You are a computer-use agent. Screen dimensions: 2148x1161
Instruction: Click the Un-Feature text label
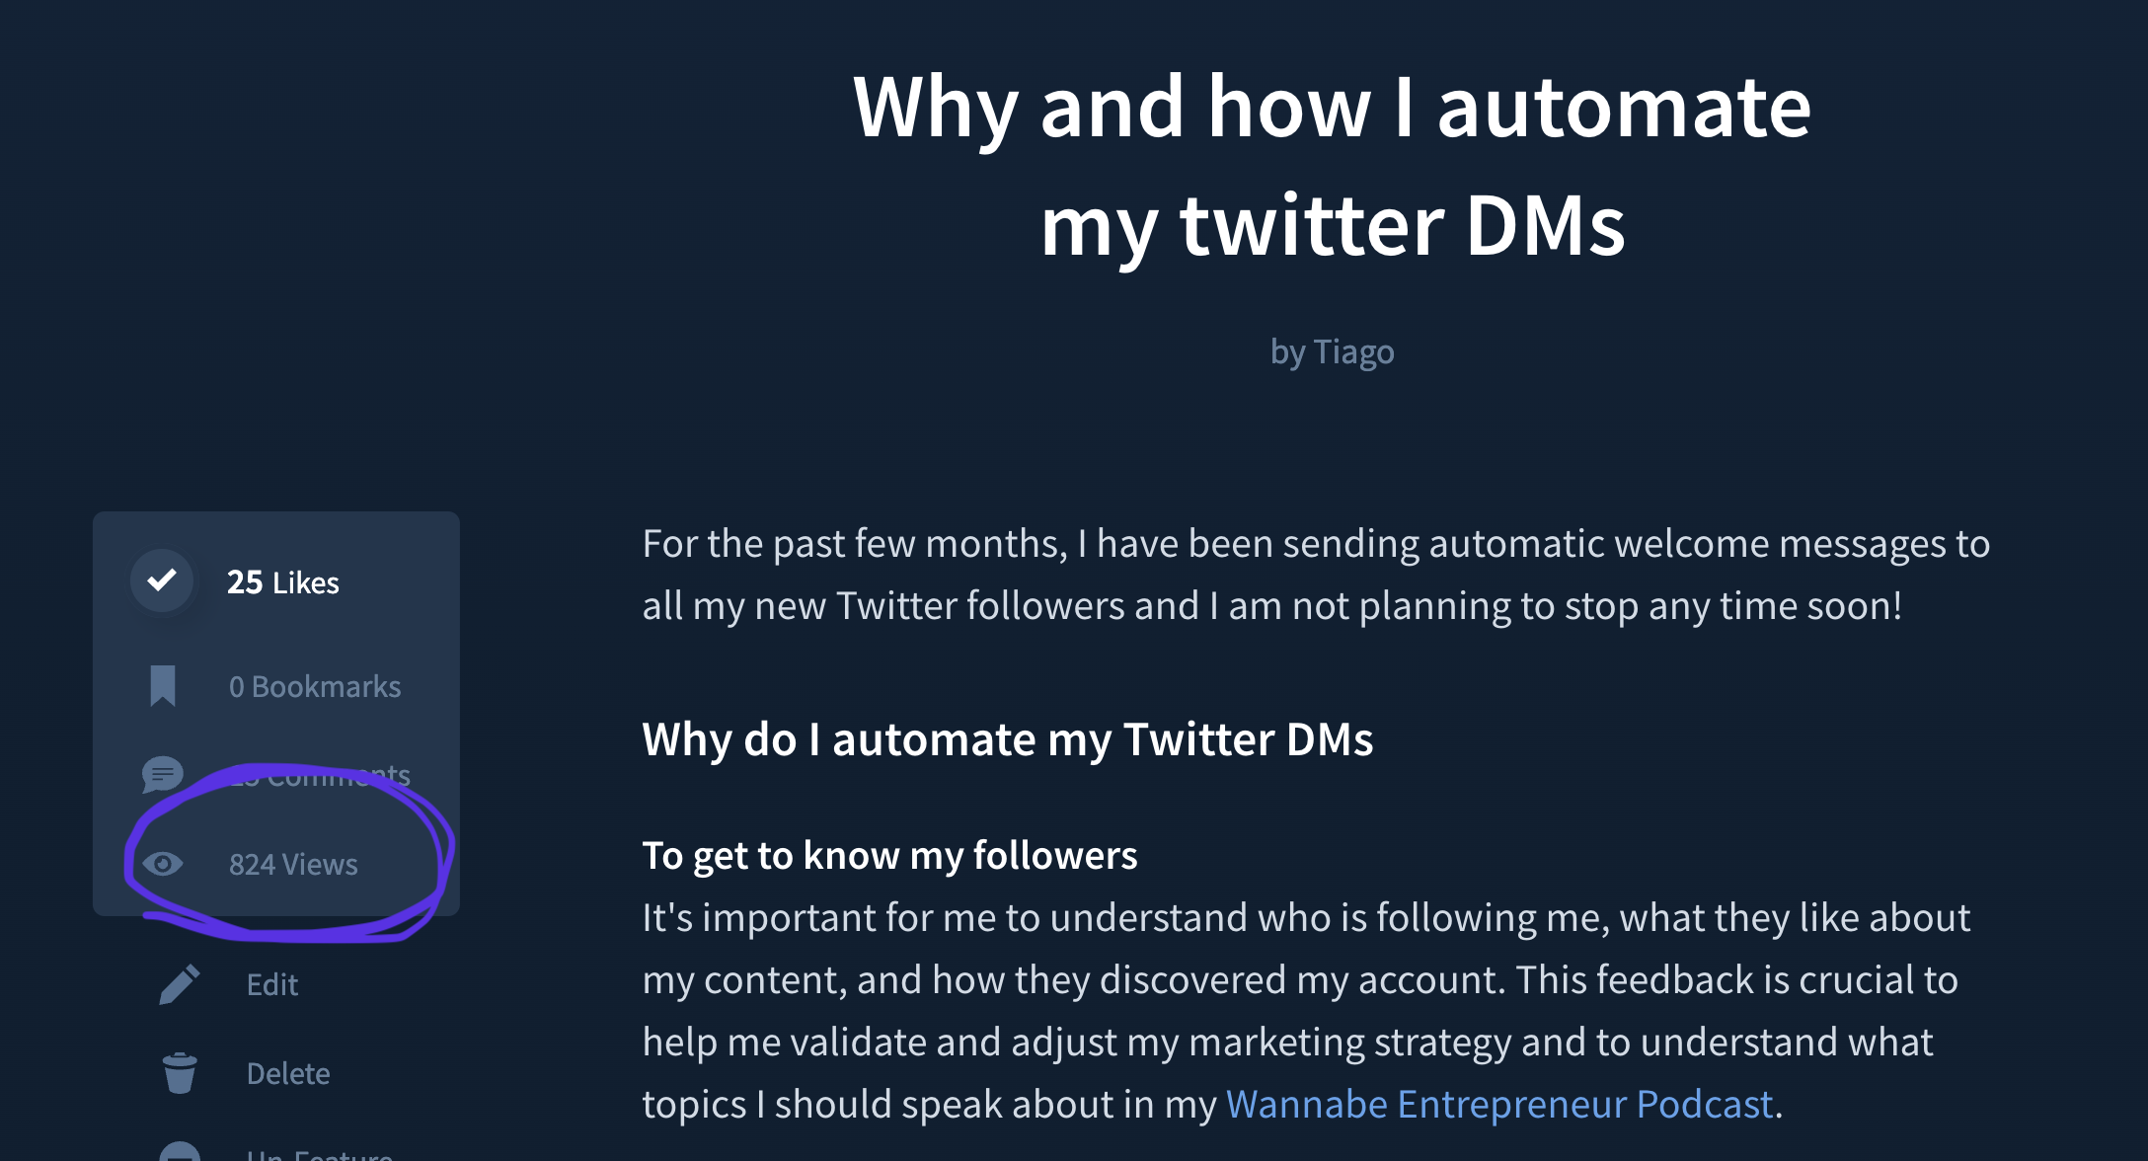[320, 1154]
